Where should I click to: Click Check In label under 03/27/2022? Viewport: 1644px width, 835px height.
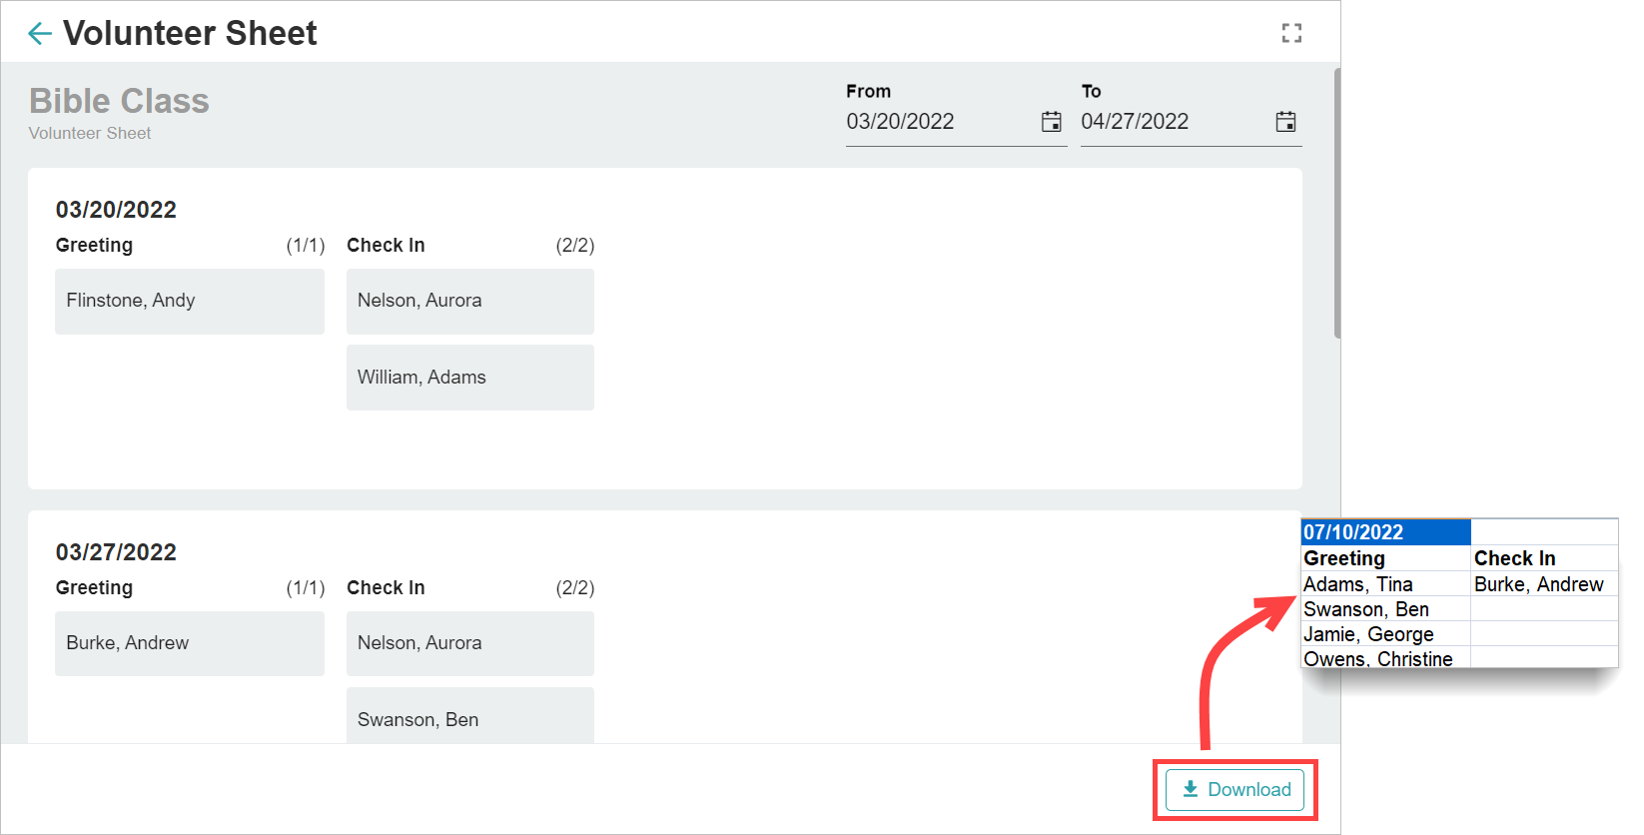[386, 588]
